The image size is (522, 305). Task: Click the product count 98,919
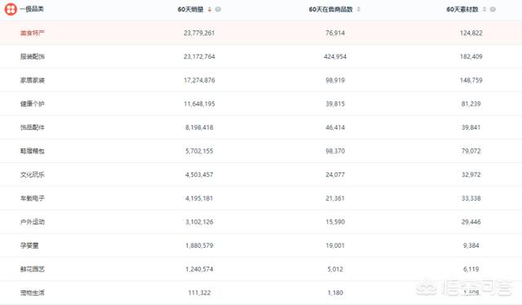(x=335, y=80)
